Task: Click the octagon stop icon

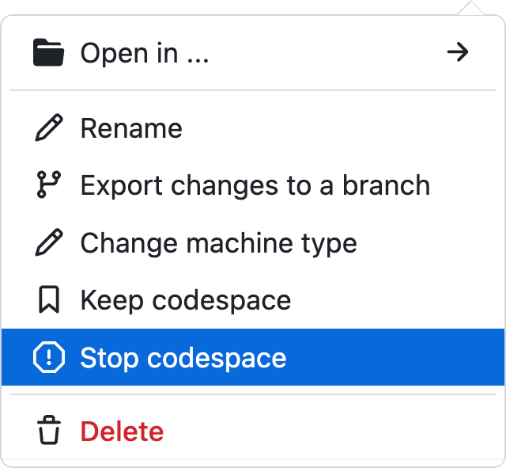Action: [x=48, y=358]
